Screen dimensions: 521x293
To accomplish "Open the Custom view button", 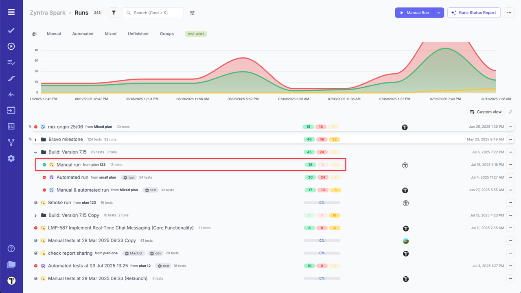I will click(486, 112).
